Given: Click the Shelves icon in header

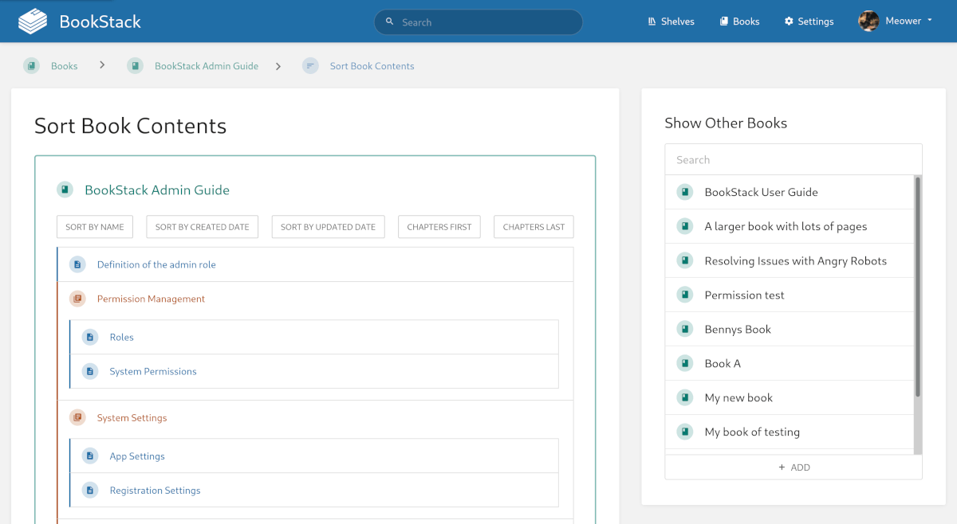Looking at the screenshot, I should coord(652,22).
